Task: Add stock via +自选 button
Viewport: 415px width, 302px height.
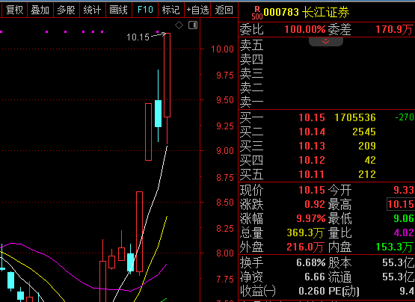Action: pyautogui.click(x=197, y=10)
